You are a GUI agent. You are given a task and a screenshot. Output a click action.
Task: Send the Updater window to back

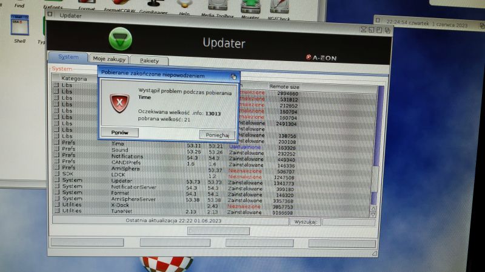coord(387,30)
